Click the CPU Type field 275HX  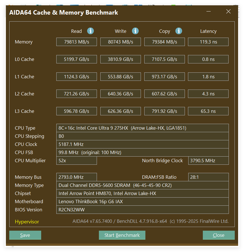pyautogui.click(x=143, y=128)
